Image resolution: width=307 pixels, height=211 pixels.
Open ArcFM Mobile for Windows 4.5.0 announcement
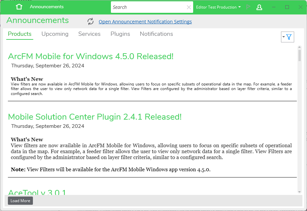tap(90, 56)
